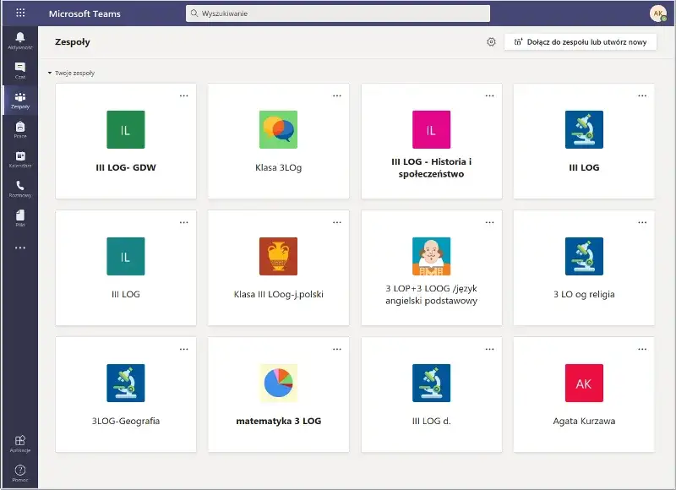
Task: Open the teams settings gear
Action: coord(491,41)
